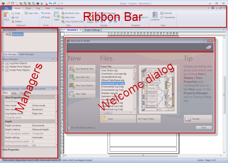Screen dimensions: 228x163
Task: Click the blue Undo arrow in quick access toolbar
Action: 50,3
